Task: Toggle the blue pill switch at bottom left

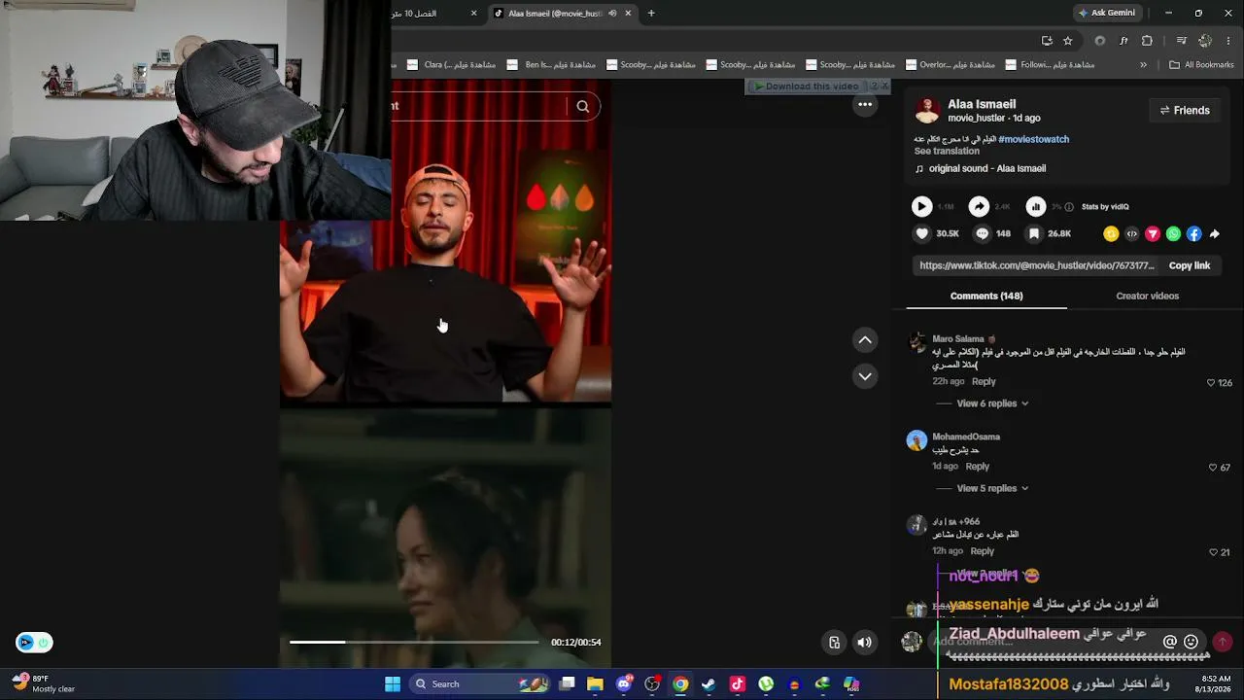Action: (34, 642)
